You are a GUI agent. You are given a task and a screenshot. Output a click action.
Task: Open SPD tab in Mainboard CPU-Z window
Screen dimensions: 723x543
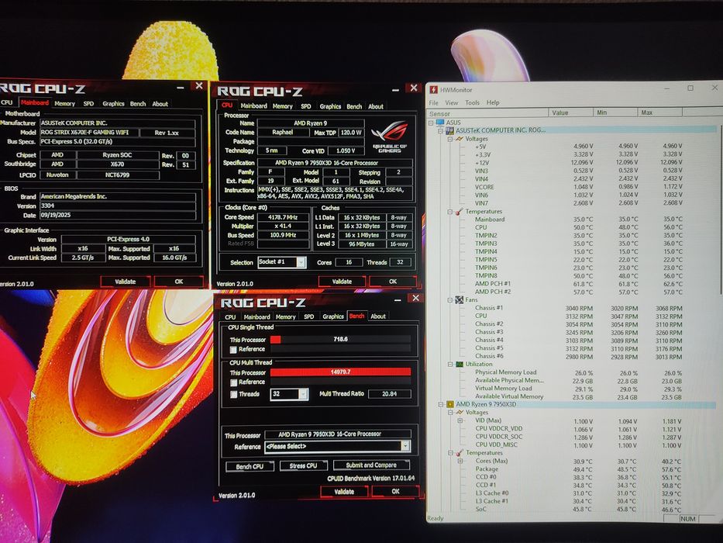click(x=88, y=104)
